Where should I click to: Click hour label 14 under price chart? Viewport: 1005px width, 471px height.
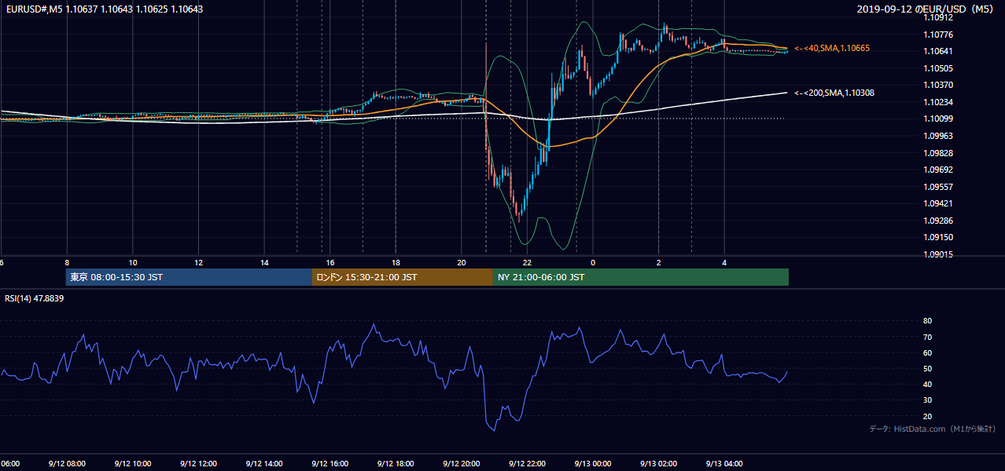[x=264, y=262]
